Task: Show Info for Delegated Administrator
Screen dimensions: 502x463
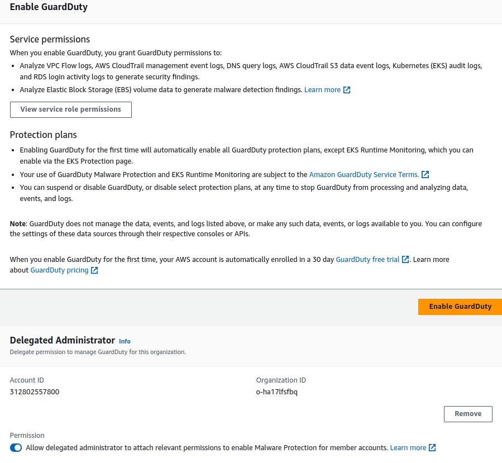Action: coord(125,341)
